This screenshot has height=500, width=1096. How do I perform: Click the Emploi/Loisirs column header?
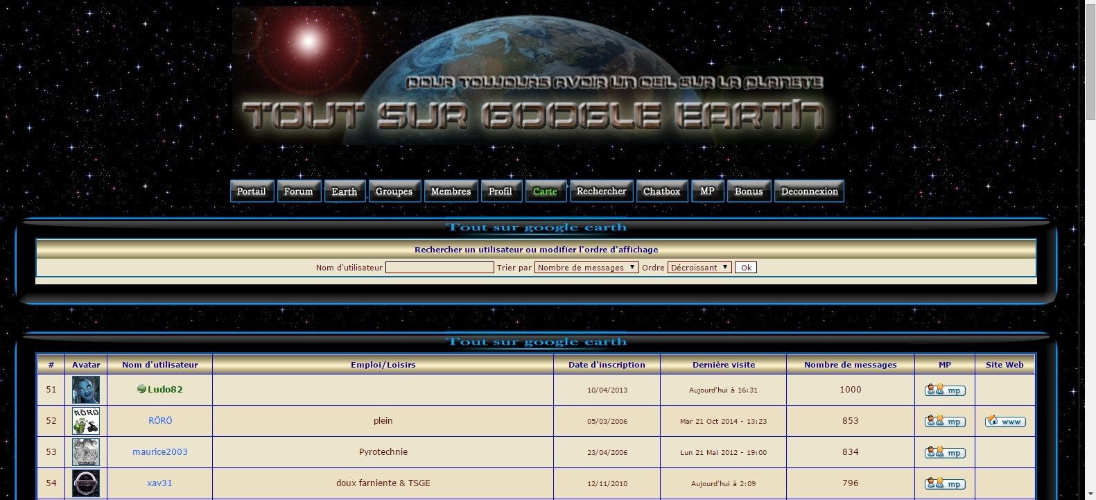pos(383,364)
